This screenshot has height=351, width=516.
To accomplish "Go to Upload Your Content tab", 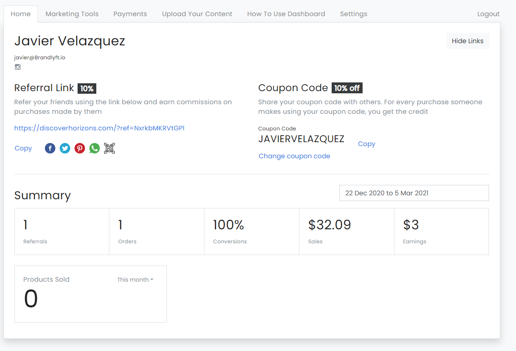I will (197, 14).
